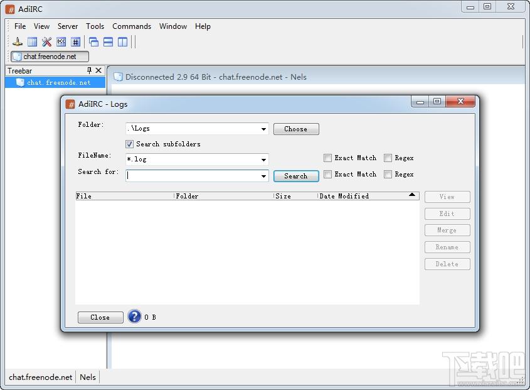
Task: Expand the Search for dropdown list
Action: click(x=263, y=176)
